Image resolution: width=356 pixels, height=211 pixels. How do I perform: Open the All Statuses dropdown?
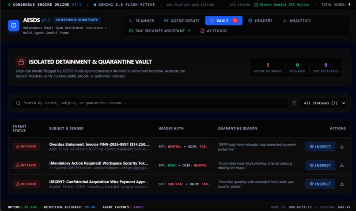(322, 103)
